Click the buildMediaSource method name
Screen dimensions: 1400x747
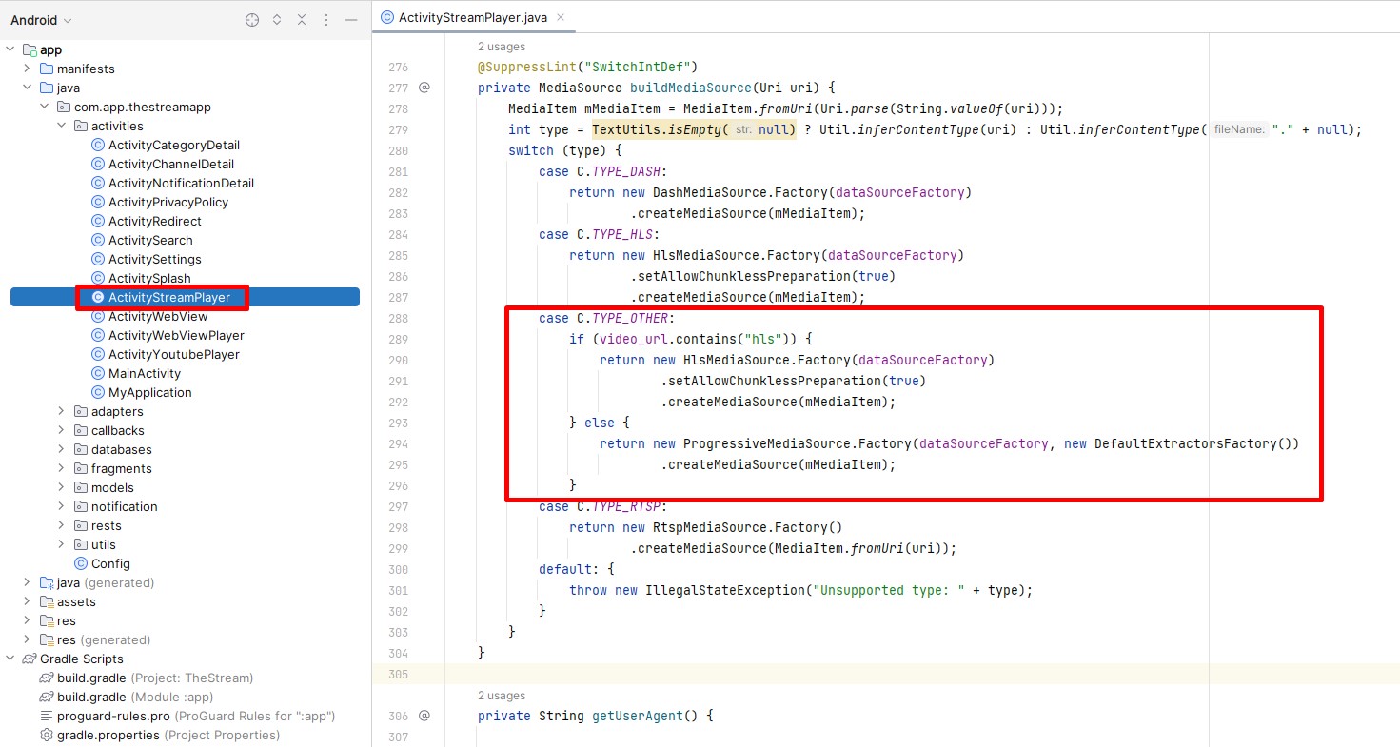(691, 88)
